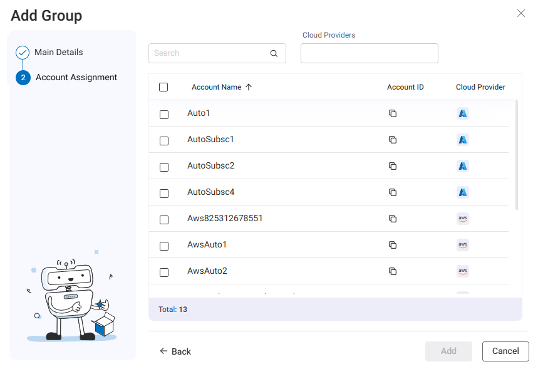This screenshot has width=538, height=369.
Task: Copy the Account ID for AwsAuto2
Action: pos(393,271)
